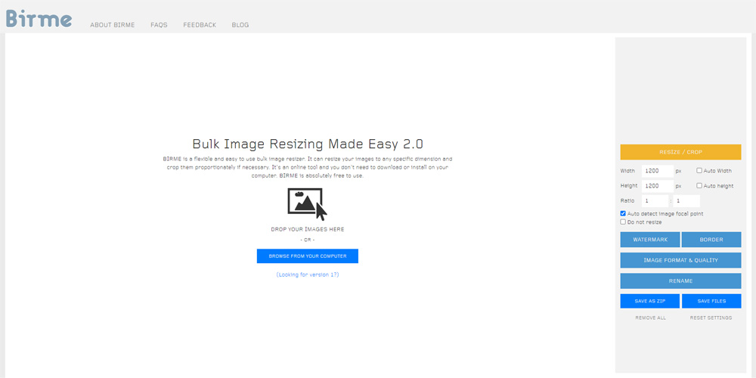This screenshot has height=378, width=756.
Task: Click the Save Files button
Action: [711, 301]
